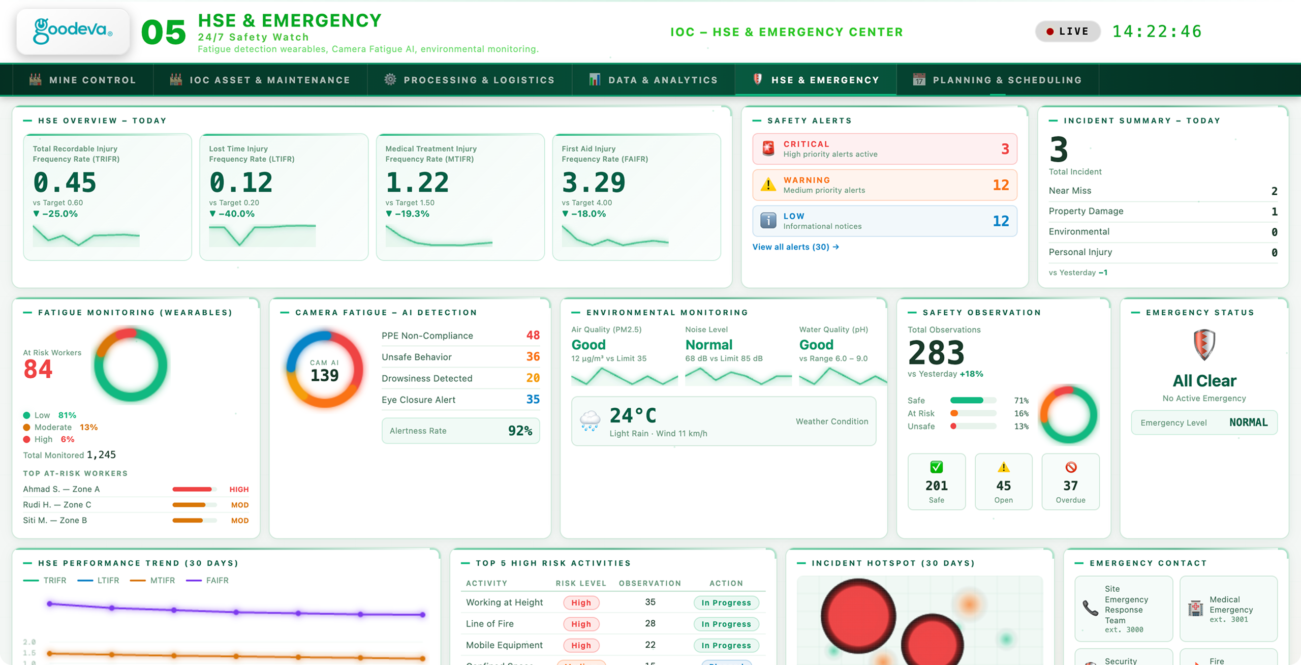Click the TRIFR 0.45 card
Viewport: 1301px width, 665px height.
(108, 197)
